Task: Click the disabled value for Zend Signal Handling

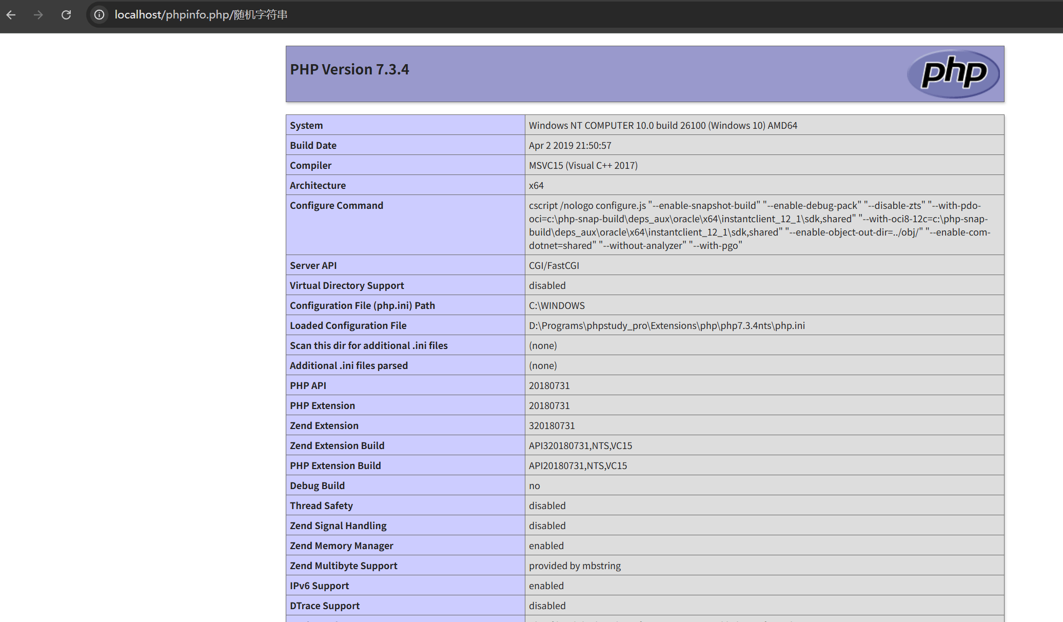Action: [x=547, y=526]
